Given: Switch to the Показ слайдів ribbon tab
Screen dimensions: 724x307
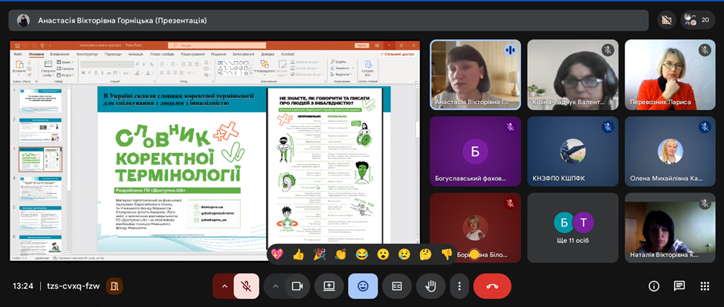Looking at the screenshot, I should click(161, 54).
